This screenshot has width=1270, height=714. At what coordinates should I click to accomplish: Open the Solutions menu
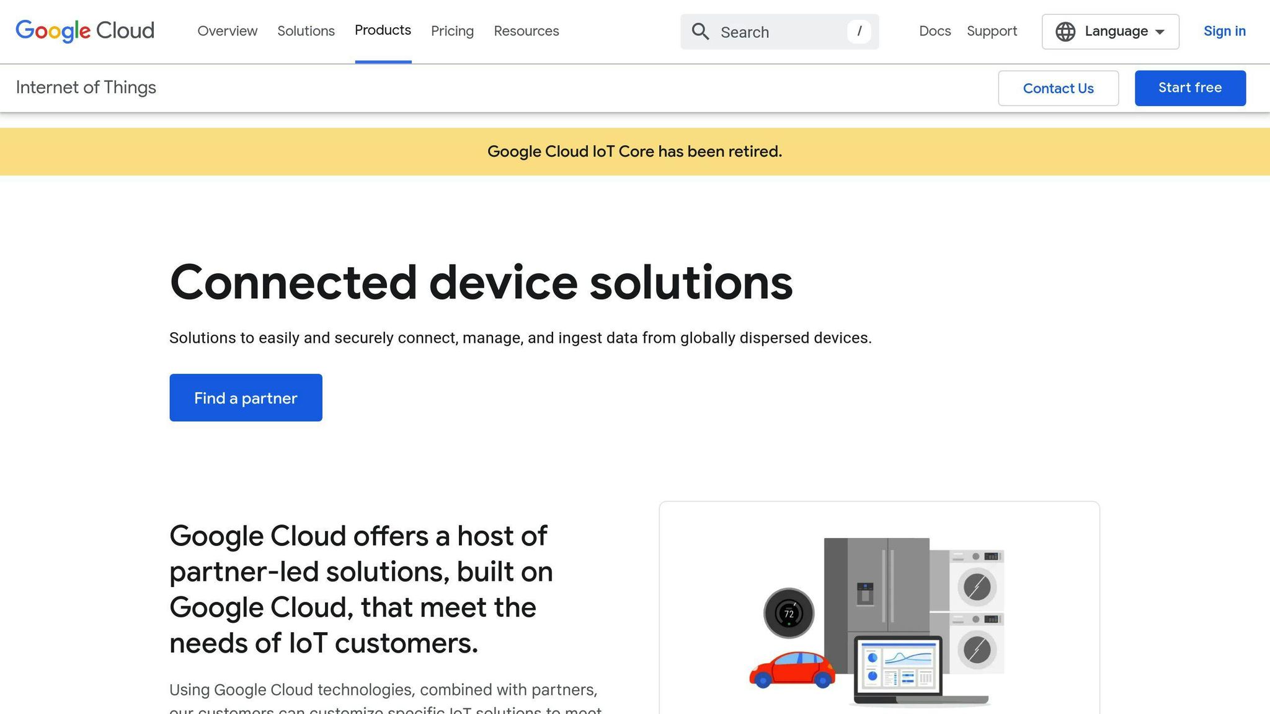pyautogui.click(x=306, y=32)
